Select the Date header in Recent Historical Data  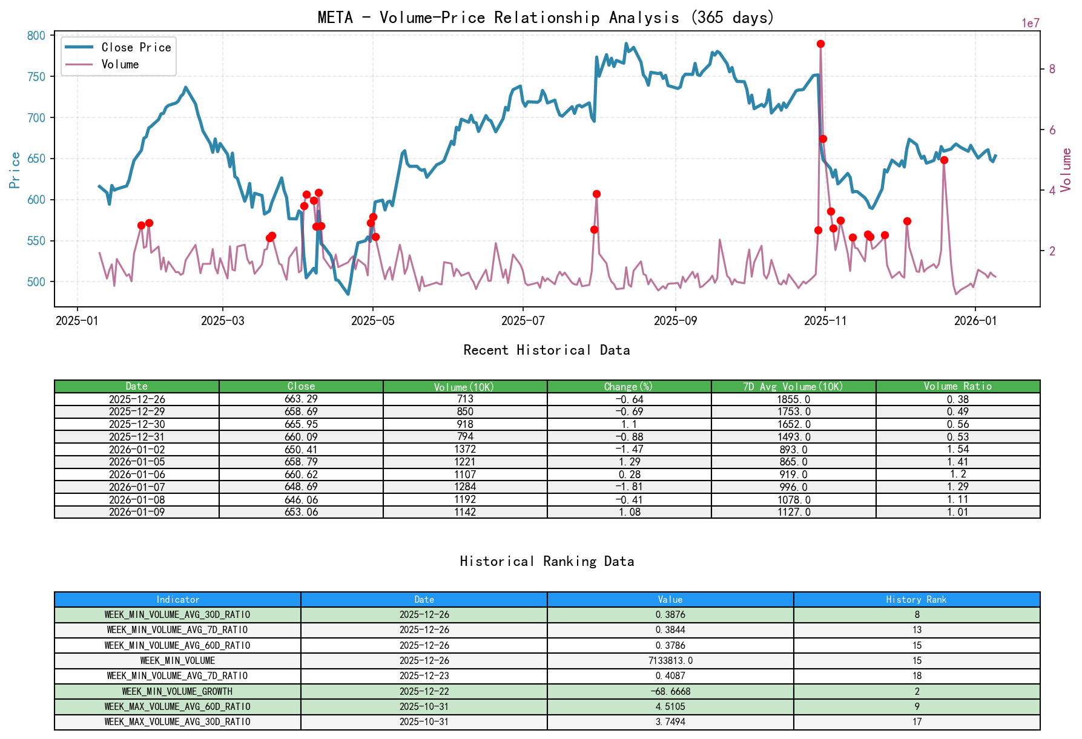coord(137,386)
